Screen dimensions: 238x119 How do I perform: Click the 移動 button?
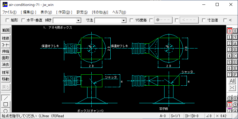pos(6,79)
